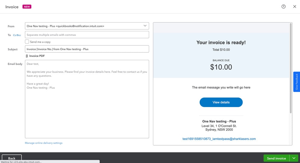Enable the Send me a copy checkbox
Viewport: 300px width, 163px height.
[27, 42]
